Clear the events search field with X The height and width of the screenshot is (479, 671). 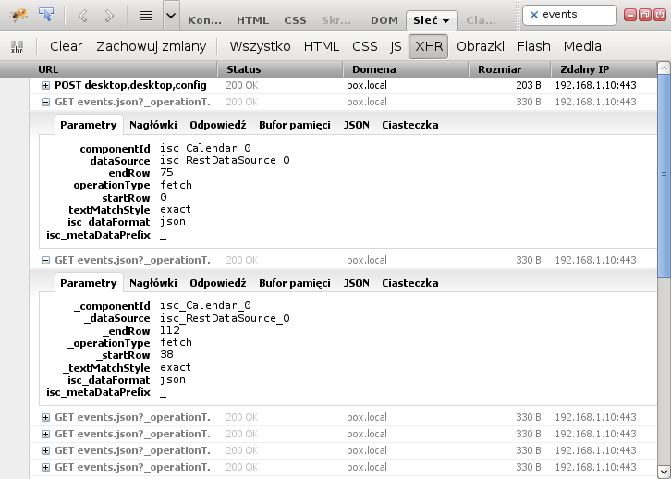(534, 15)
